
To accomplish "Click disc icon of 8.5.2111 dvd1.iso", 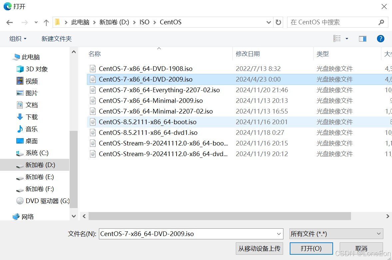I will pyautogui.click(x=93, y=132).
